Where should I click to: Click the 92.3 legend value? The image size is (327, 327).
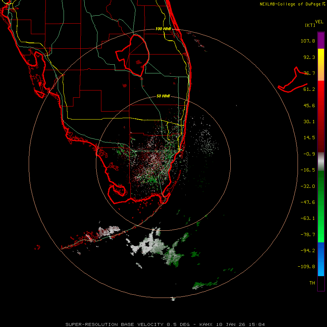pyautogui.click(x=309, y=57)
